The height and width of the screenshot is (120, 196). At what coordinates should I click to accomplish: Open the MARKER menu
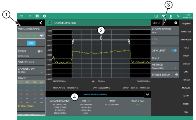coord(186,64)
